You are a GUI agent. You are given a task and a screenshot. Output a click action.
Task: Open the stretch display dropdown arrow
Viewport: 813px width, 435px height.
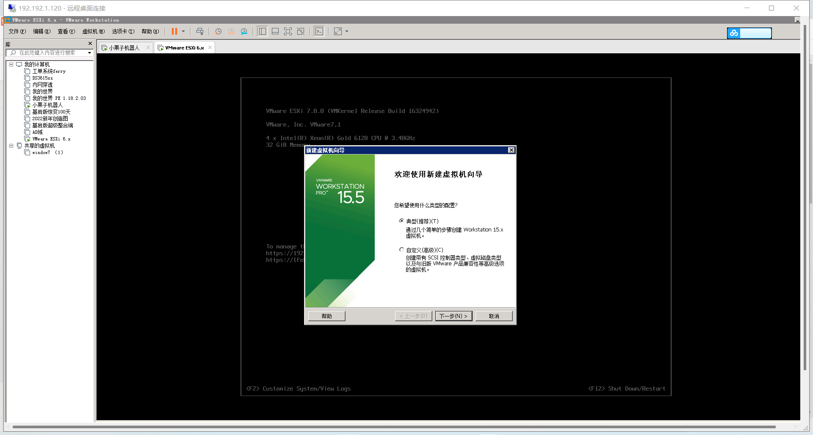[347, 31]
